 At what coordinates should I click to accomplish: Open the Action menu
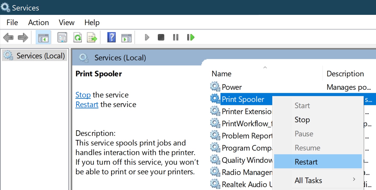pyautogui.click(x=38, y=23)
